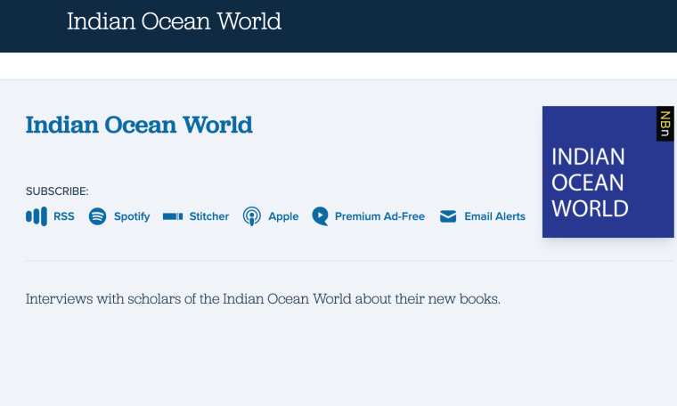The width and height of the screenshot is (677, 406).
Task: Click the Spotify logo icon
Action: click(98, 216)
